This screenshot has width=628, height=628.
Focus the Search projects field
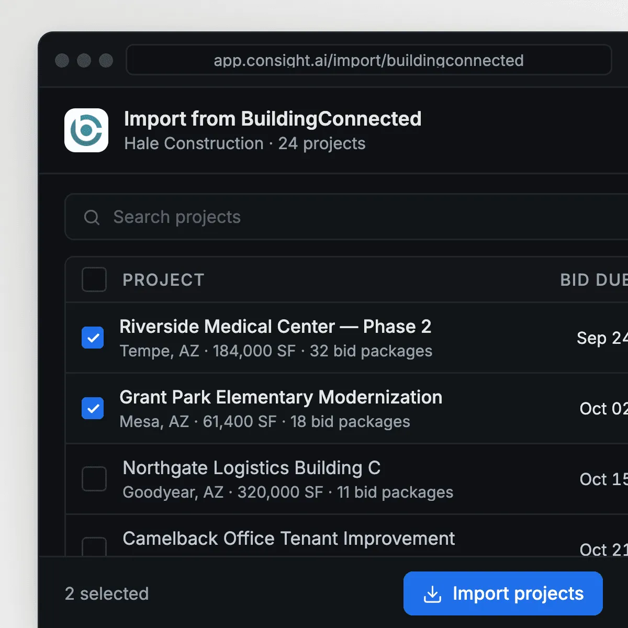(346, 217)
